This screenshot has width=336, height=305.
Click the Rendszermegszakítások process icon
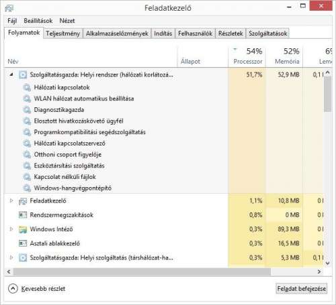[23, 215]
